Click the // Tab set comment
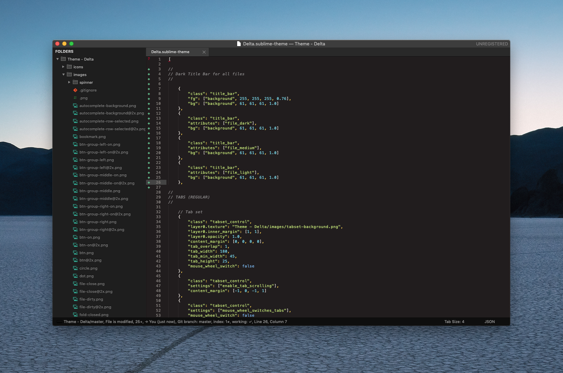563x373 pixels. click(x=190, y=212)
